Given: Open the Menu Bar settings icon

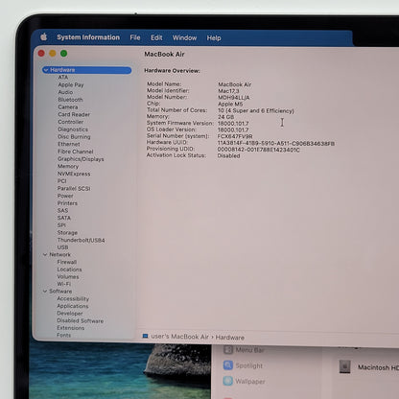Looking at the screenshot, I should point(228,350).
